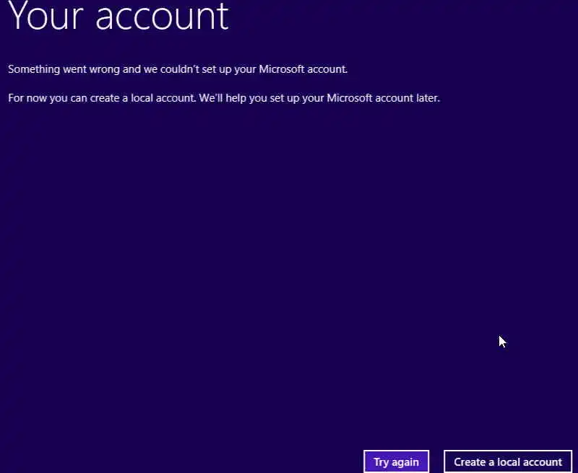Select the 'Your account' page heading
The image size is (578, 473).
coord(118,16)
